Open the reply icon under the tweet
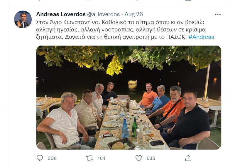 40,158
